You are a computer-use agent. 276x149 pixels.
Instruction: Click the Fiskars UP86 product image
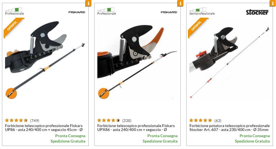click(45, 60)
